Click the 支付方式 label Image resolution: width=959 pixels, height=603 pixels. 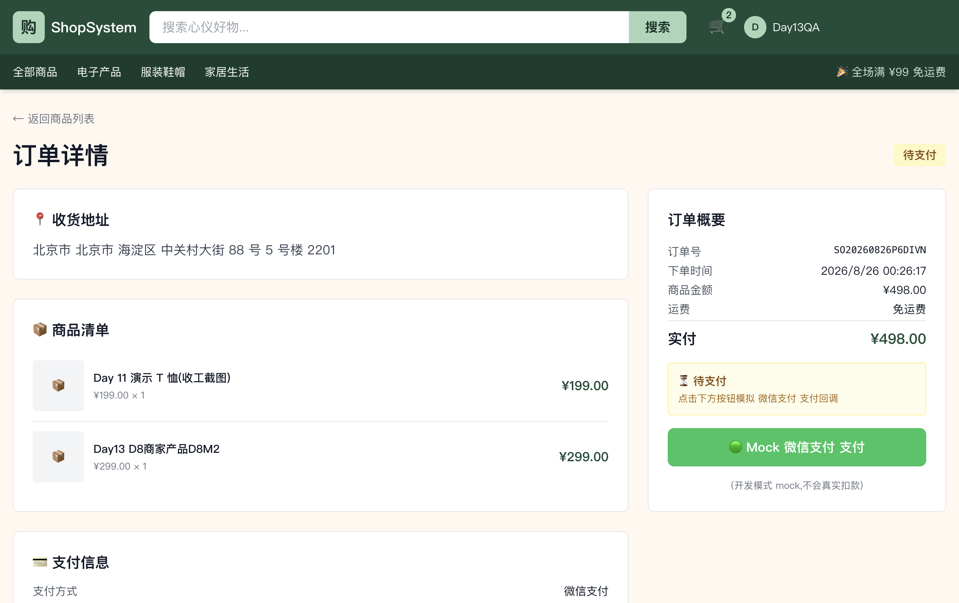click(55, 591)
